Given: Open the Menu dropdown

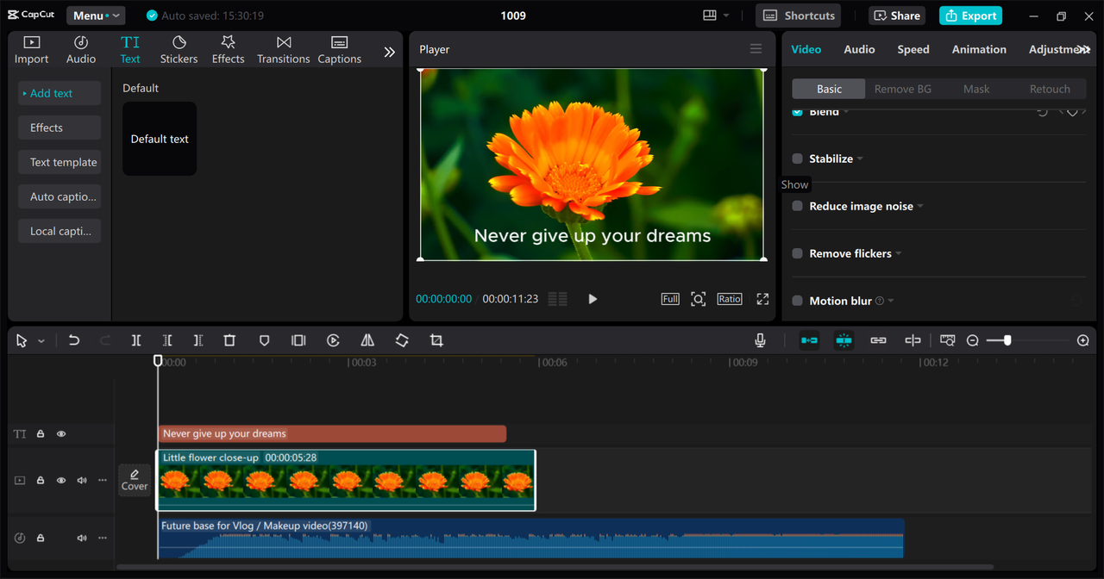Looking at the screenshot, I should [x=96, y=16].
